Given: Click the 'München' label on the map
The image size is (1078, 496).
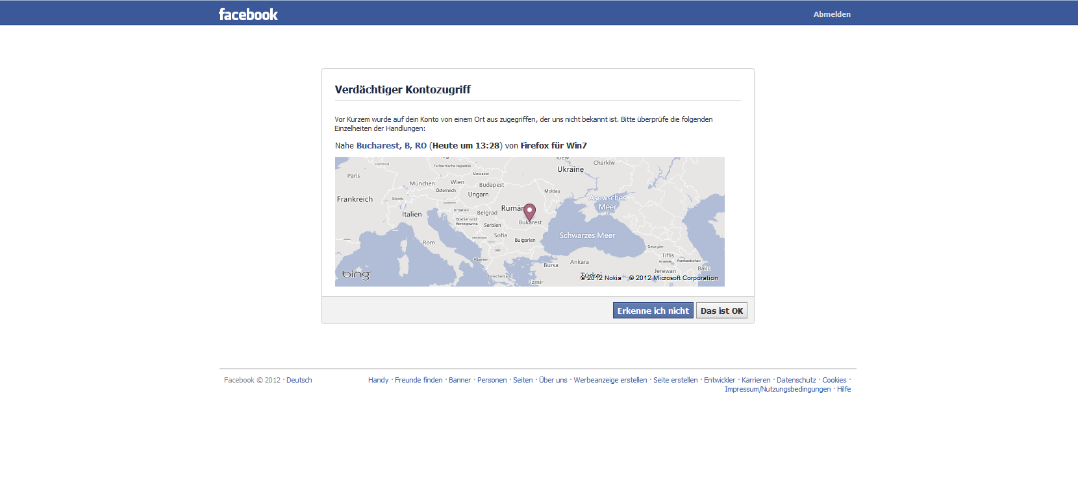Looking at the screenshot, I should [422, 183].
